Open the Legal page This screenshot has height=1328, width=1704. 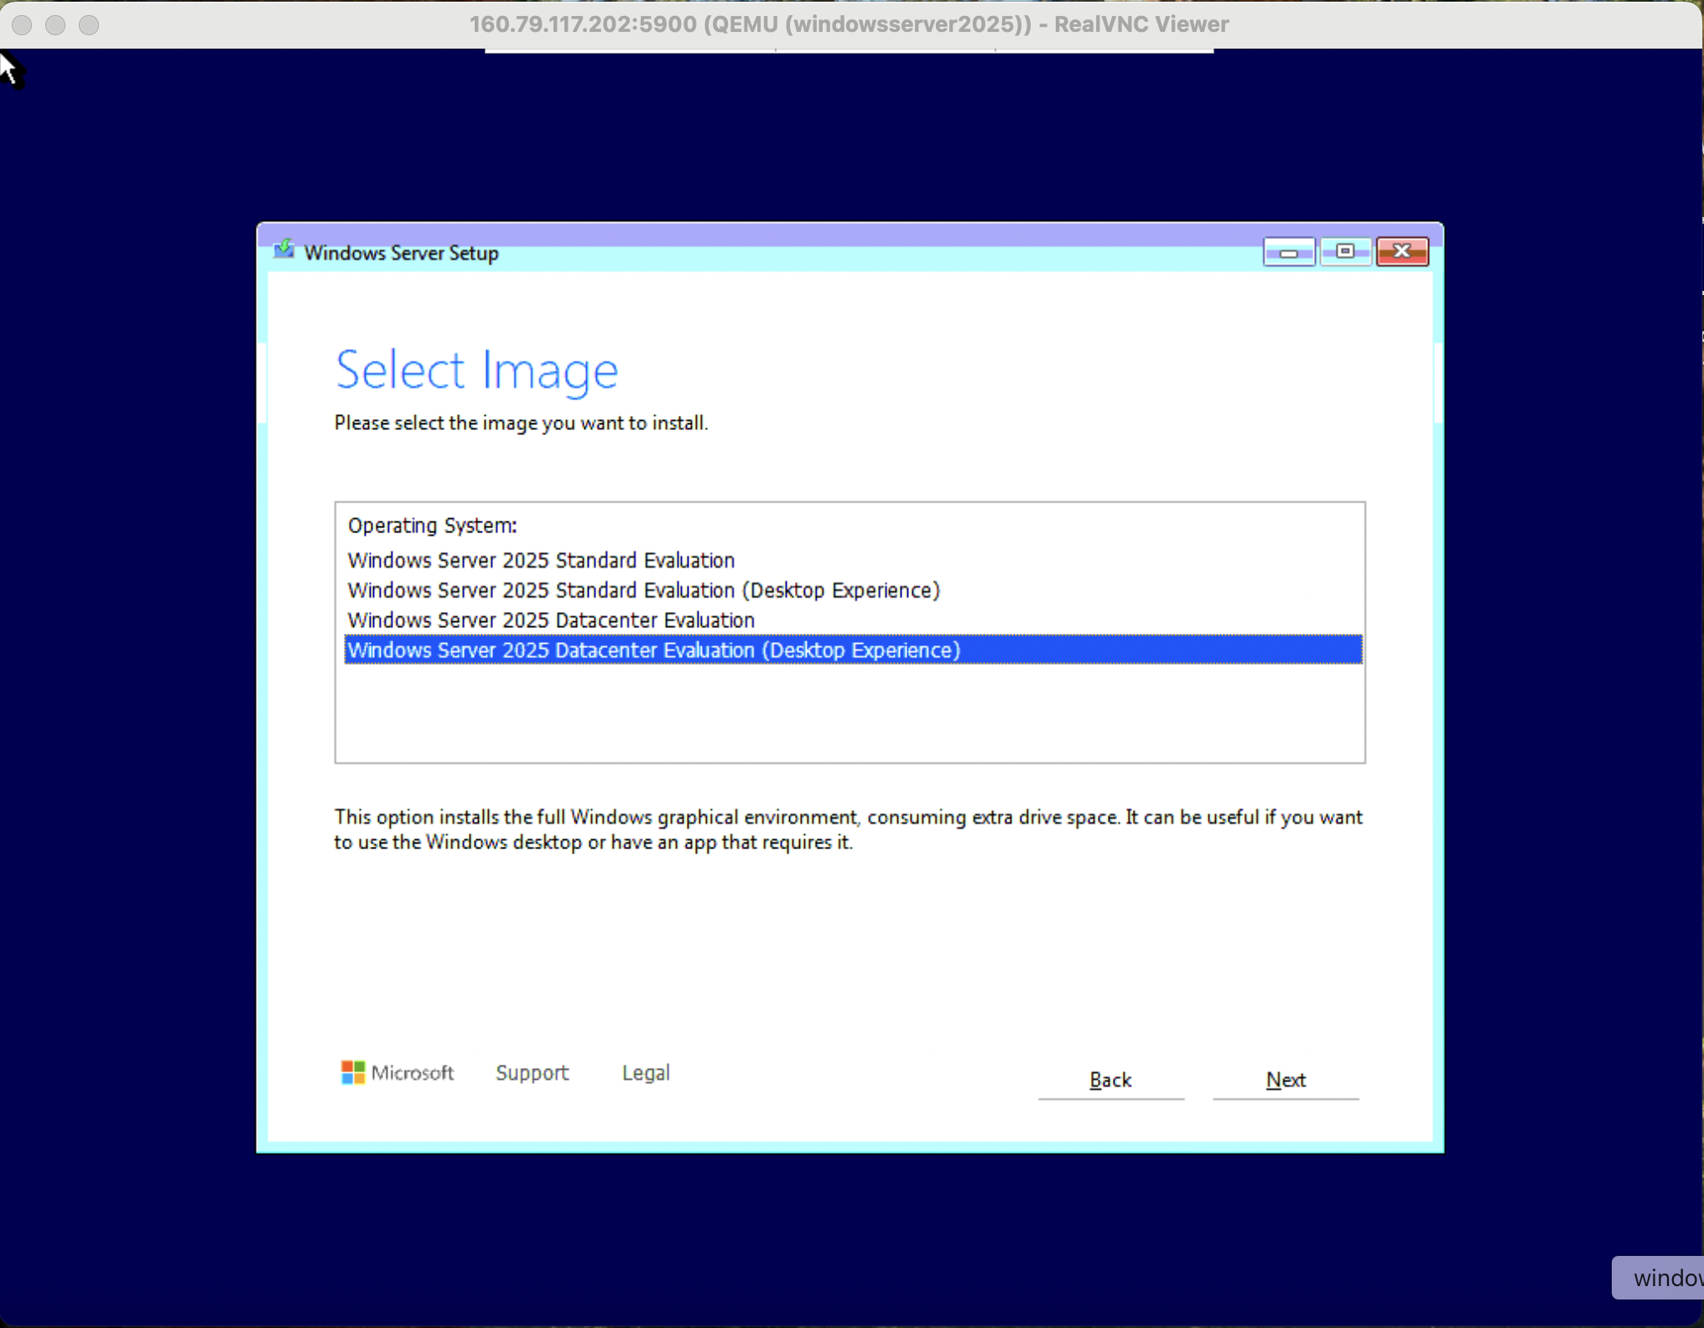pyautogui.click(x=645, y=1072)
